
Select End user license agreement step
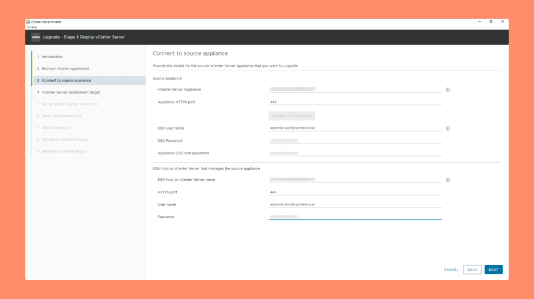pos(65,69)
